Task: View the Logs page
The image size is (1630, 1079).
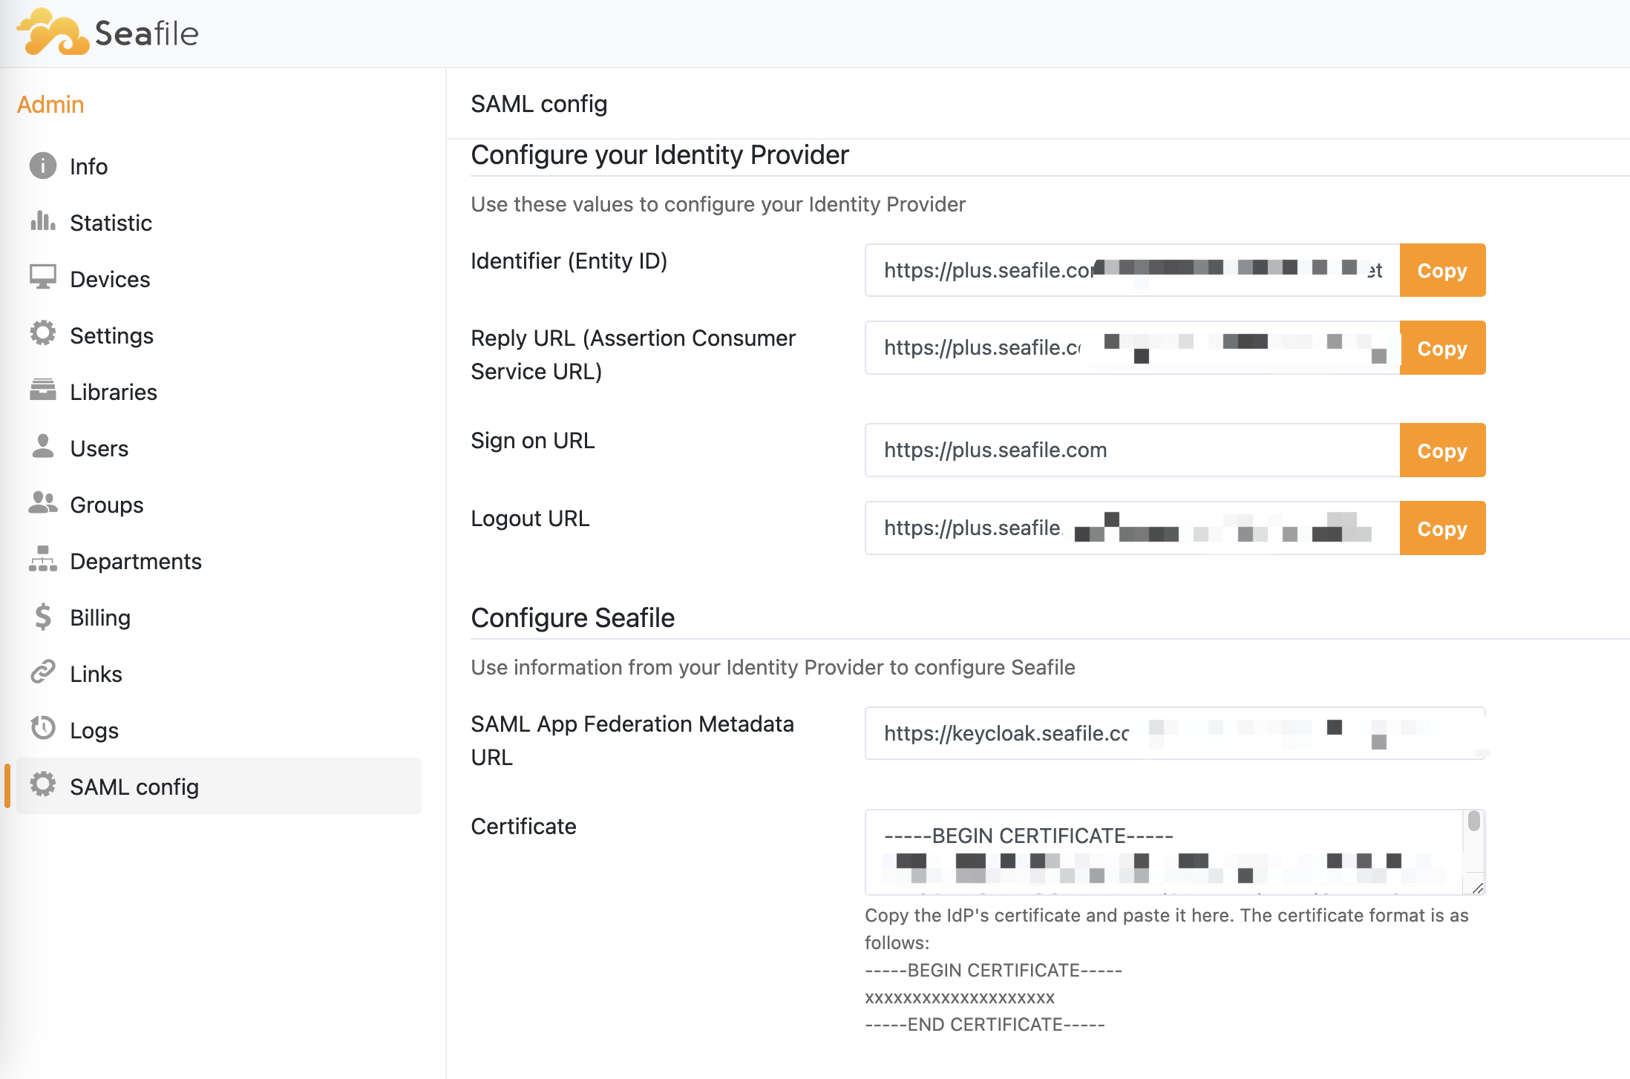Action: point(219,730)
